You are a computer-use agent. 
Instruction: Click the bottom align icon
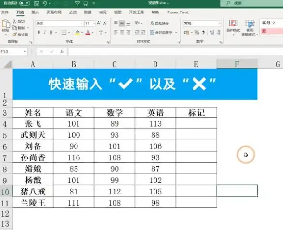129,24
